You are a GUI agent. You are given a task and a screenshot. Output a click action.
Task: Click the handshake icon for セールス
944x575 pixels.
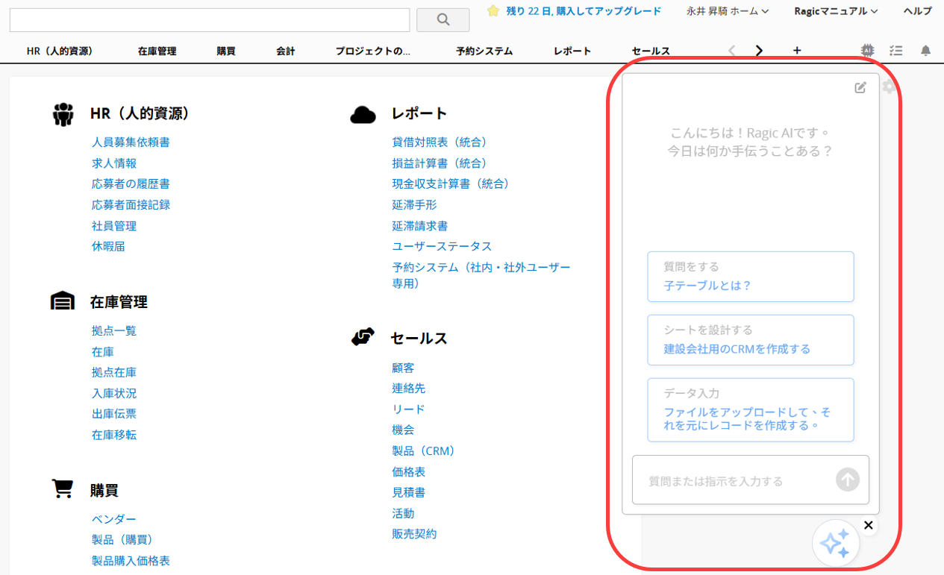(363, 337)
